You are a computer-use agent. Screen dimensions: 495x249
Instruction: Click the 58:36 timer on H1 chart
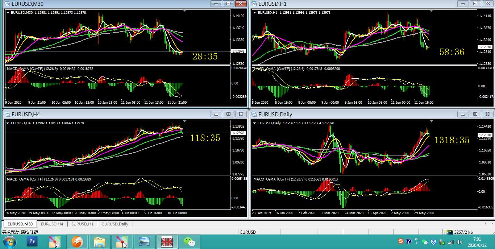(452, 52)
